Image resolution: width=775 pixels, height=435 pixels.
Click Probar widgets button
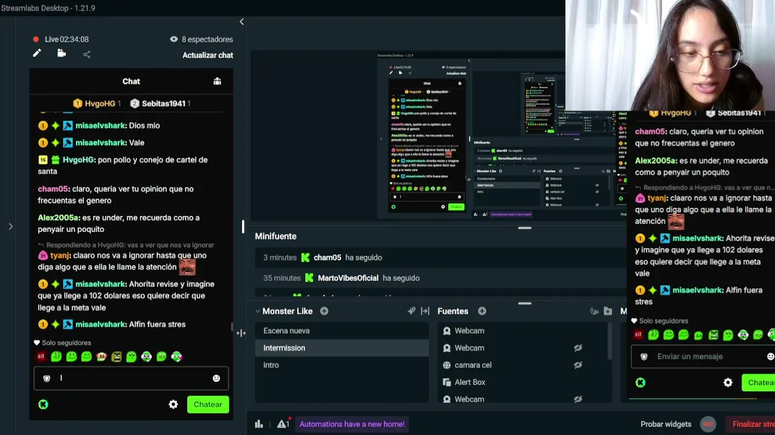coord(666,424)
